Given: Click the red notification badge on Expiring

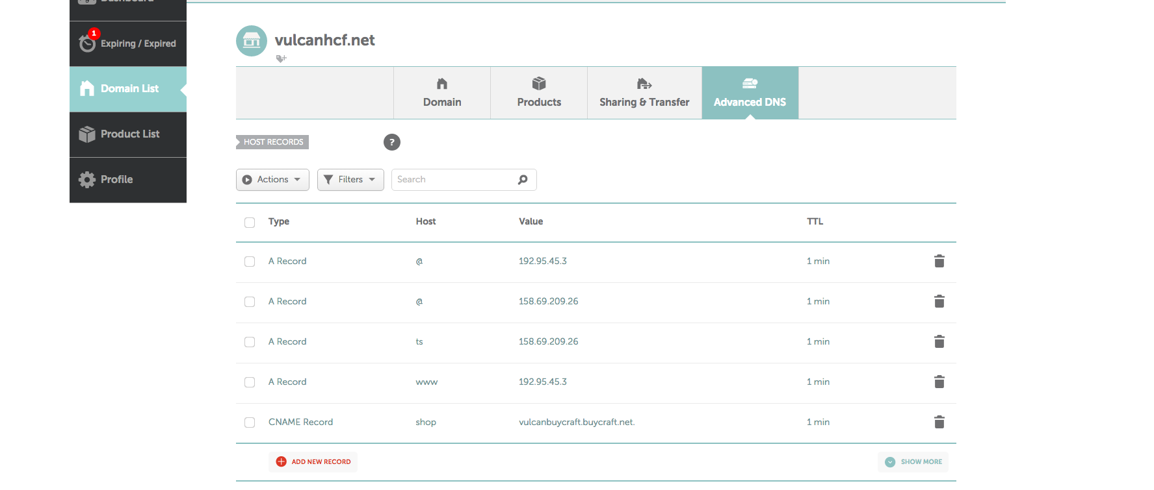Looking at the screenshot, I should tap(94, 33).
